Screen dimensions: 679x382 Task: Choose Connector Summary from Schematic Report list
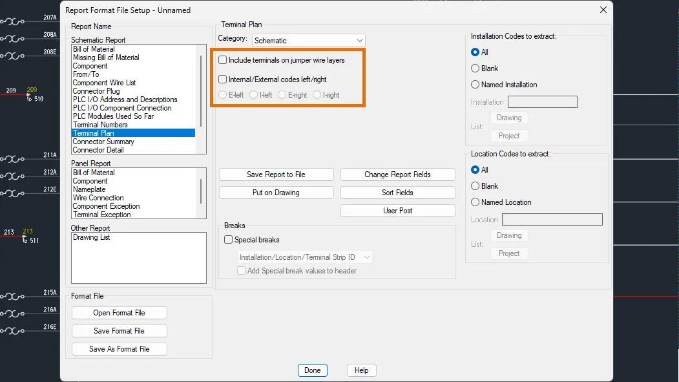coord(103,142)
